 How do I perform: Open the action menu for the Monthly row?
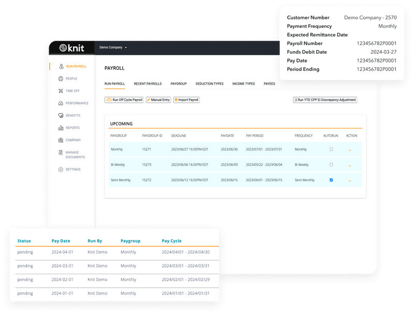tap(350, 149)
